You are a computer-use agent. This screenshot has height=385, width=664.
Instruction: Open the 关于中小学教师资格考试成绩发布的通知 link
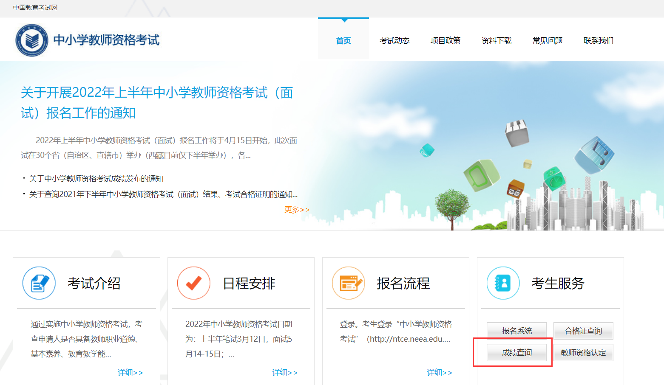click(x=96, y=179)
